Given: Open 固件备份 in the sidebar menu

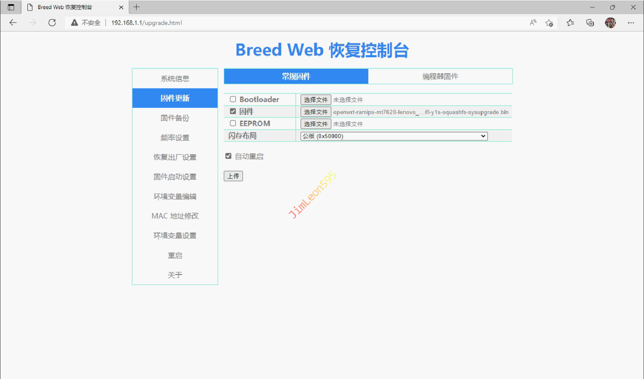Looking at the screenshot, I should click(x=175, y=118).
